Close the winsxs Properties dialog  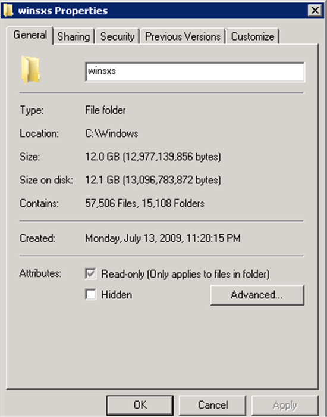pyautogui.click(x=315, y=10)
